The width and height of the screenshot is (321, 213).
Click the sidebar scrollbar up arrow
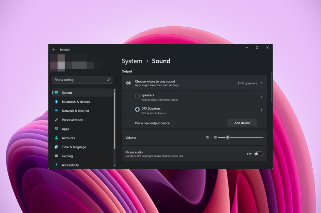coord(114,90)
